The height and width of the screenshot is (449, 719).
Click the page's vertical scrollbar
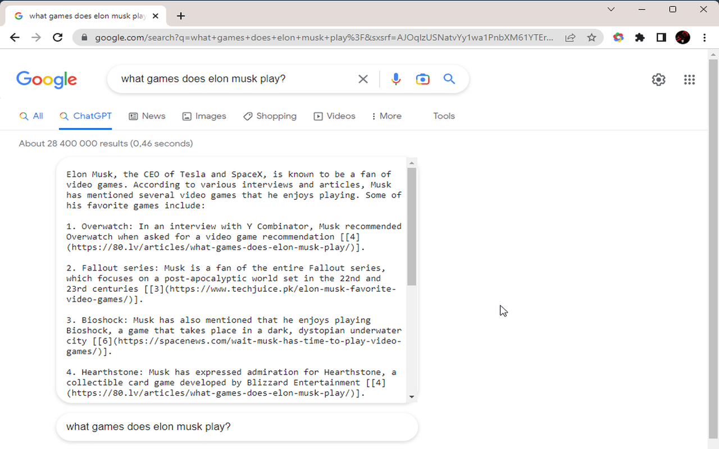coord(713,249)
